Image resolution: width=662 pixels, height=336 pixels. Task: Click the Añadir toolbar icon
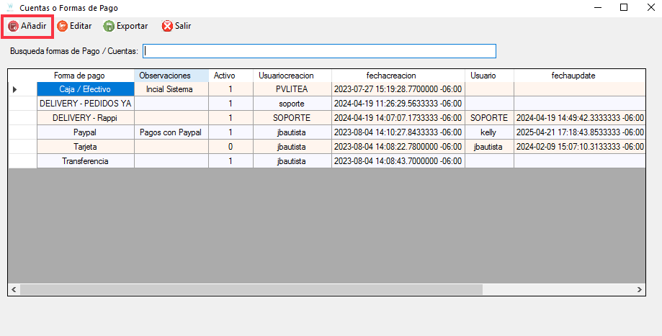(14, 26)
